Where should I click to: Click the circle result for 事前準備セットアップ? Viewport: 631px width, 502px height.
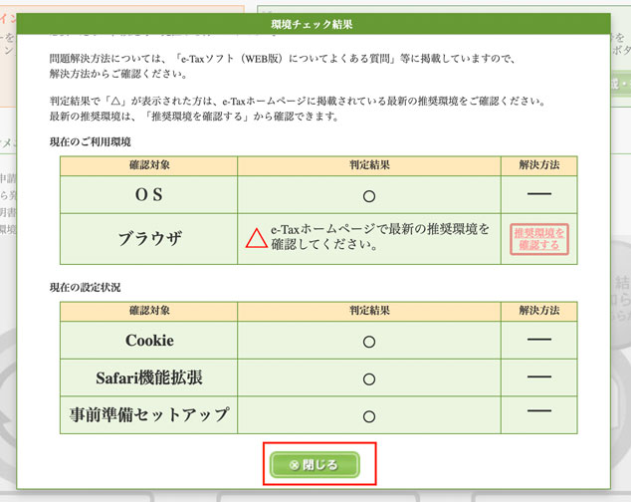tap(369, 416)
